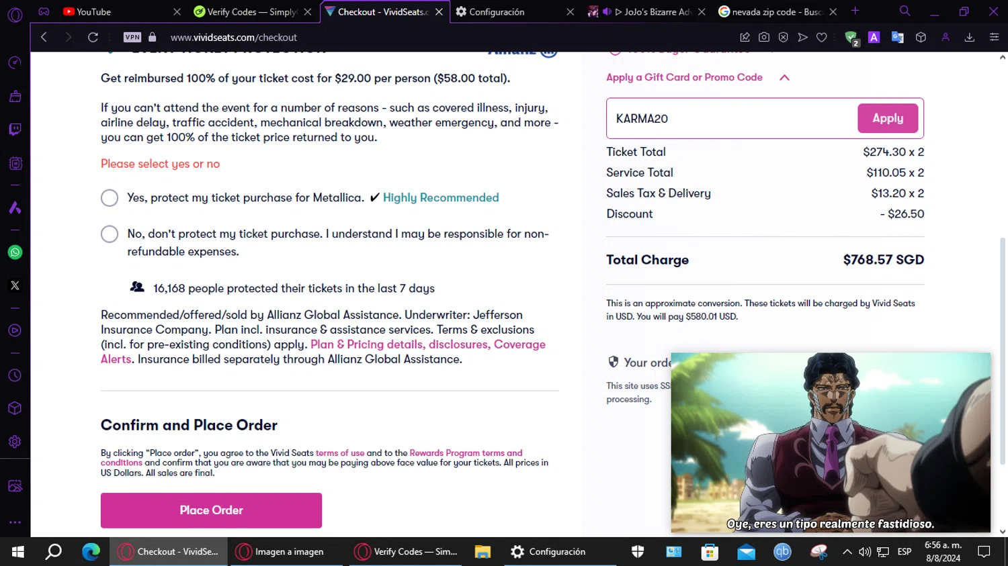Open Settings gear in the sidebar
This screenshot has height=566, width=1008.
(x=15, y=442)
